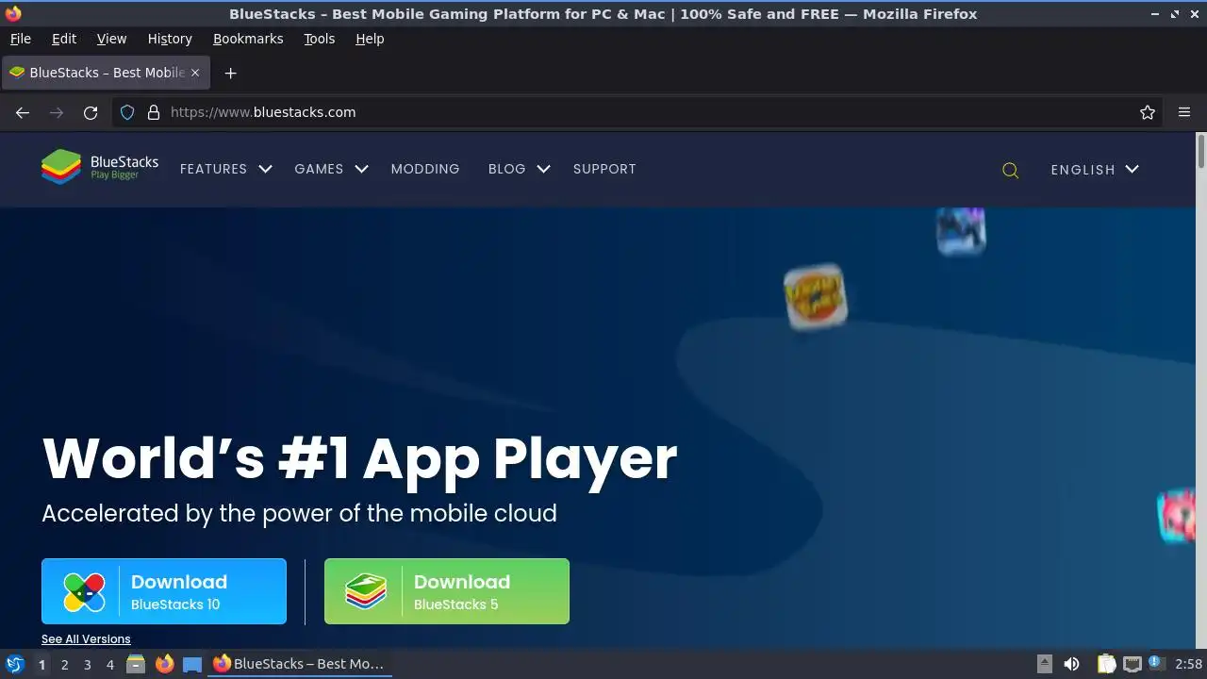The image size is (1207, 679).
Task: Open the ENGLISH language selector
Action: click(1095, 170)
